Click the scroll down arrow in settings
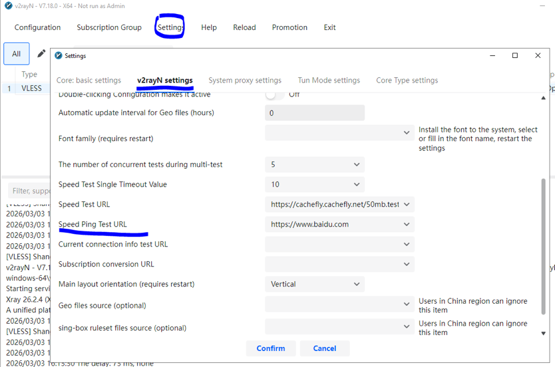The width and height of the screenshot is (555, 367). [x=544, y=333]
